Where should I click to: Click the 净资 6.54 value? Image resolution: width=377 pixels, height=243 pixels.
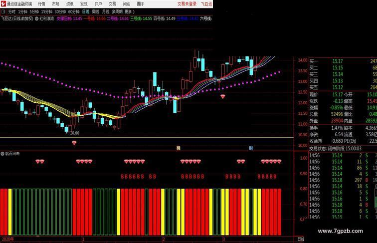[339, 135]
